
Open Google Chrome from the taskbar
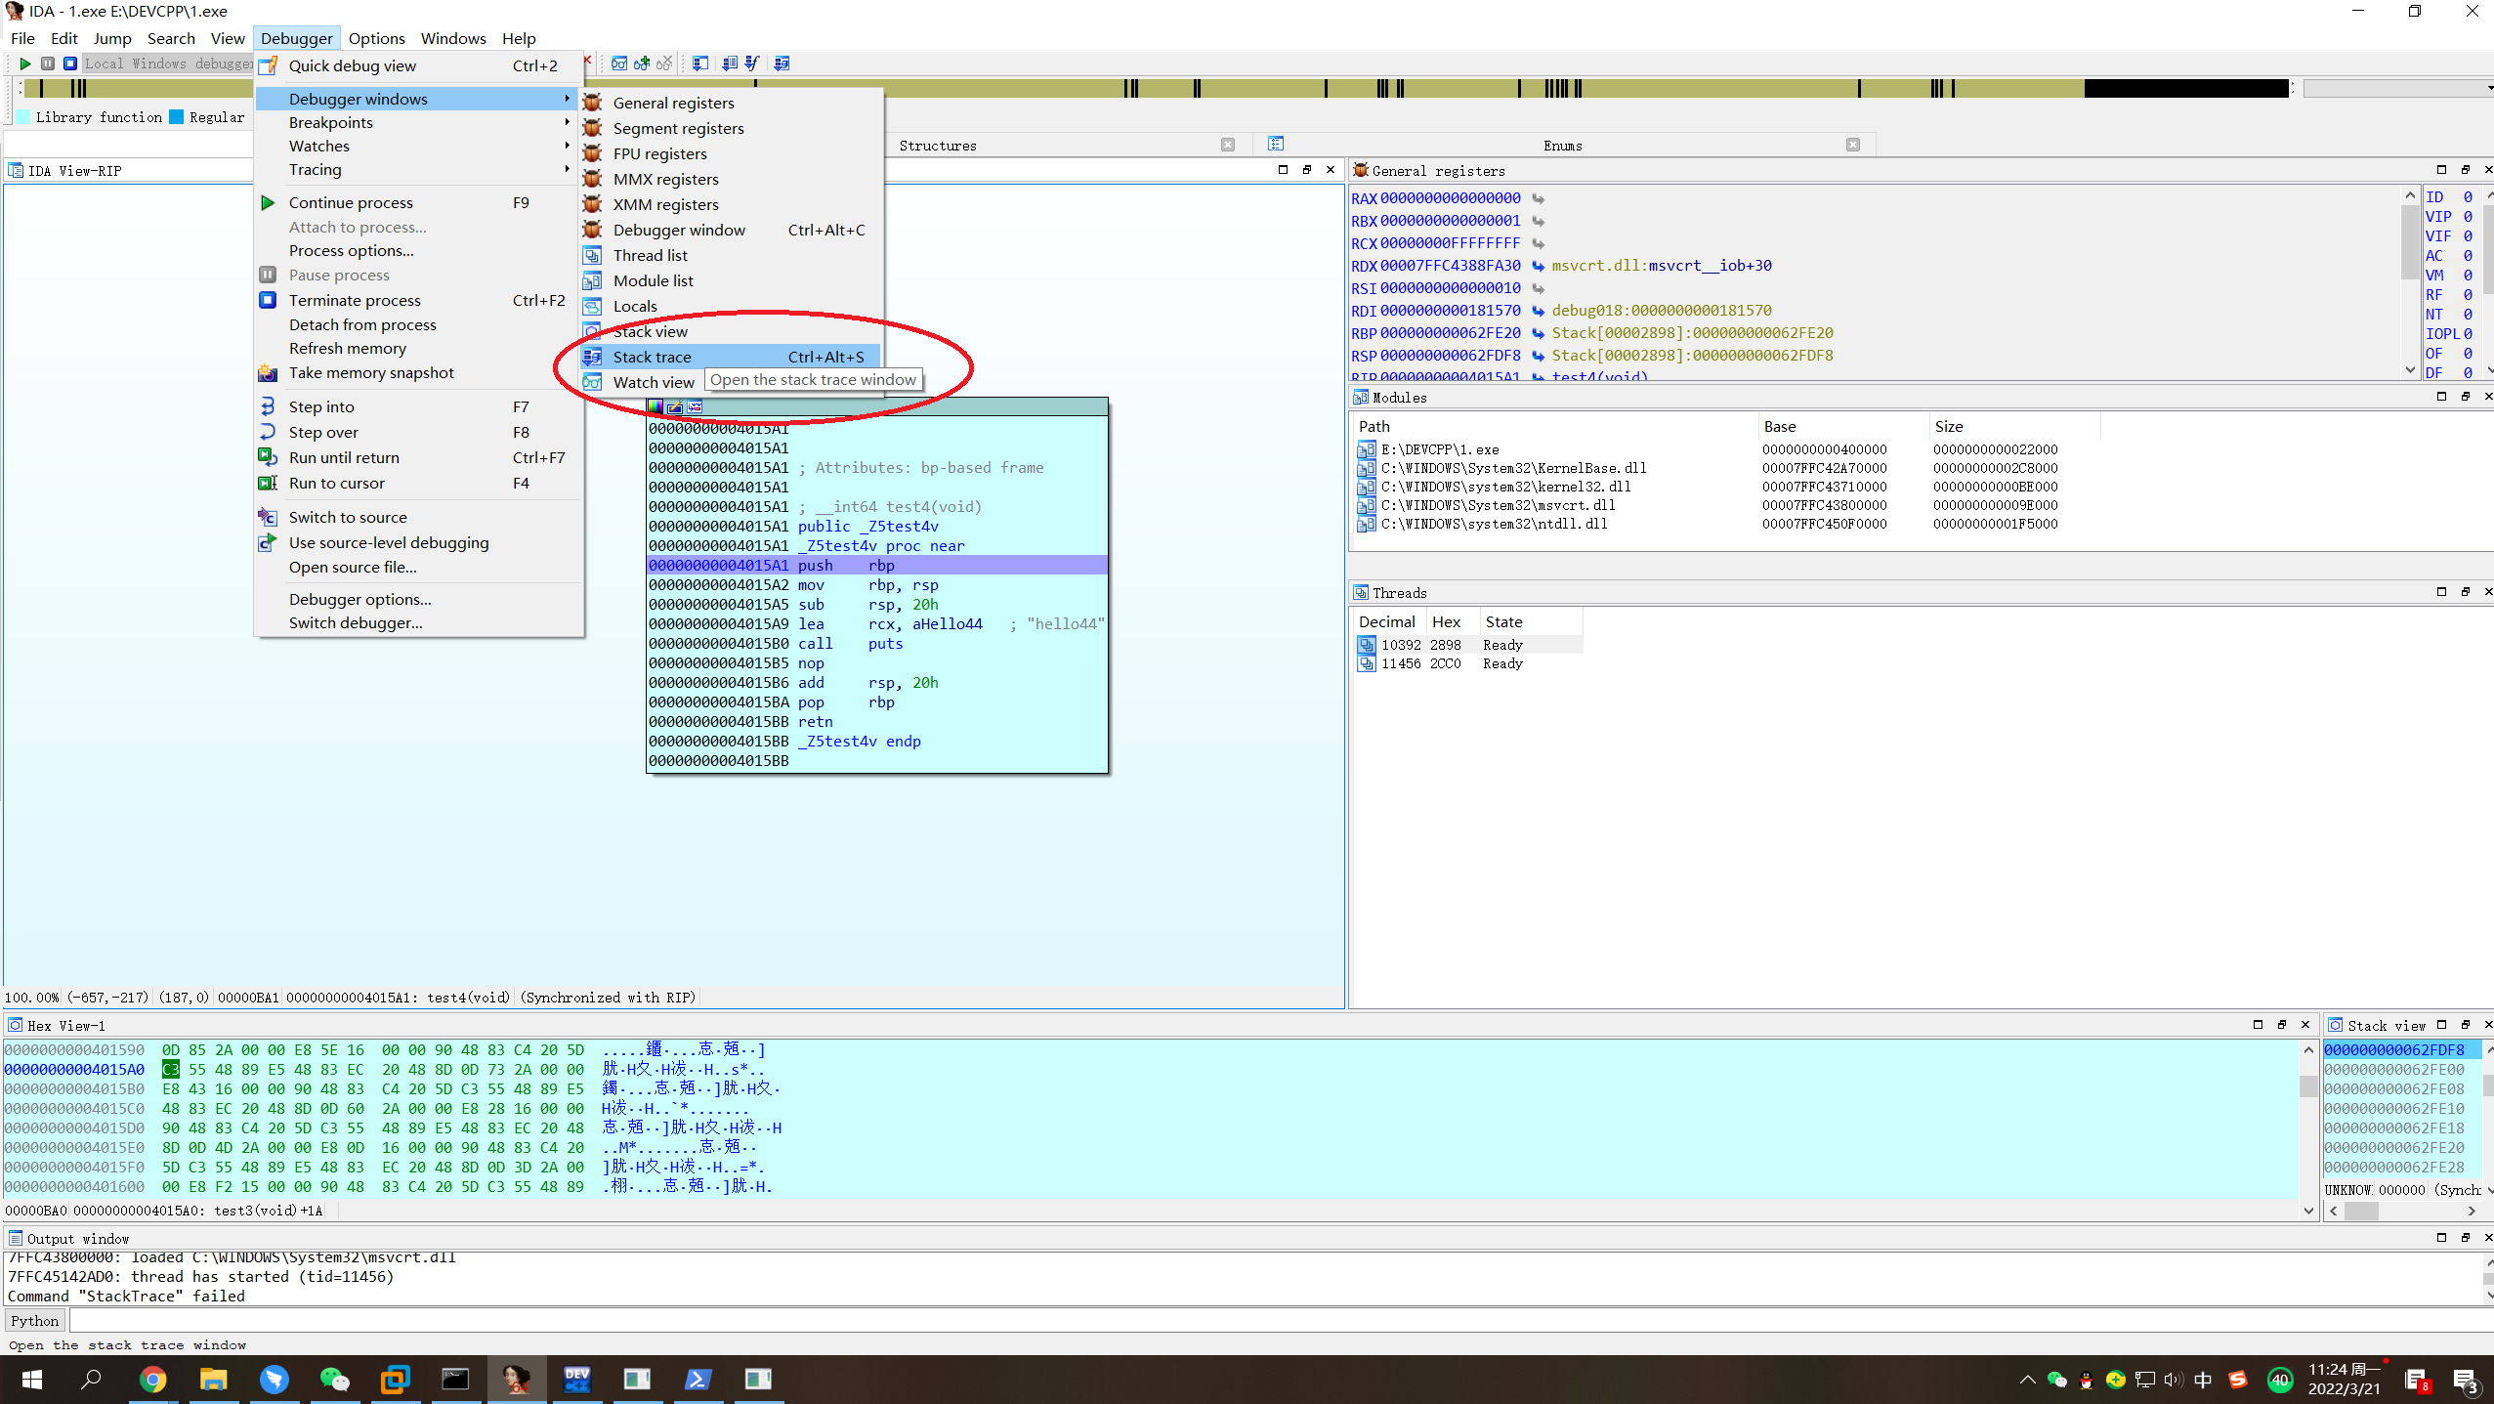coord(152,1379)
